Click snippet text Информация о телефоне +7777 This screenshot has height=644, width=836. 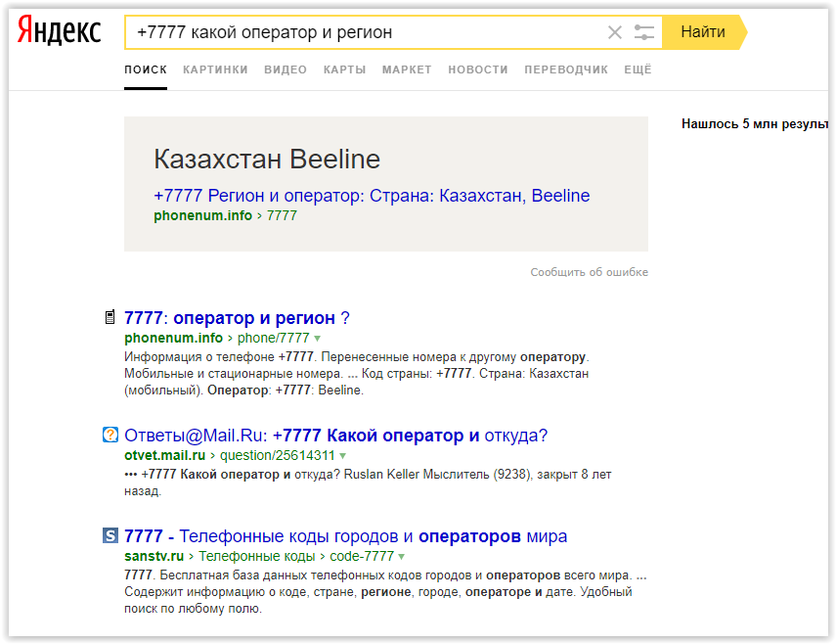pos(219,356)
